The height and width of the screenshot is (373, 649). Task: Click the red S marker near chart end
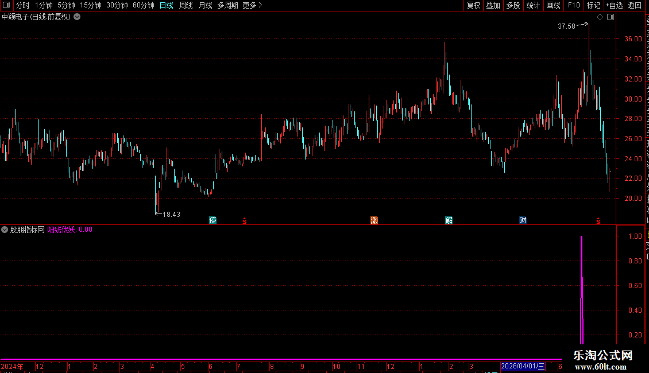598,222
